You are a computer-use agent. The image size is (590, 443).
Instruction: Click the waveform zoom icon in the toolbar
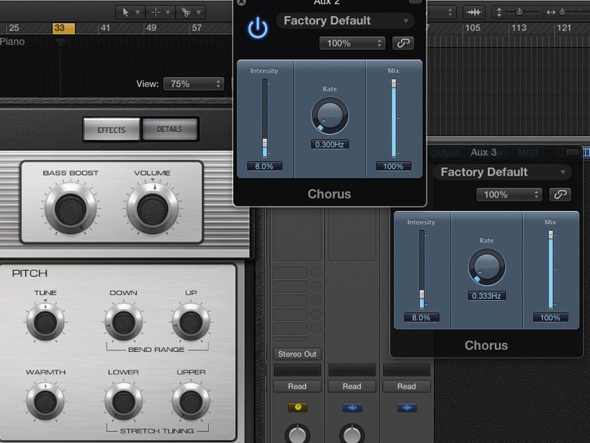[473, 11]
